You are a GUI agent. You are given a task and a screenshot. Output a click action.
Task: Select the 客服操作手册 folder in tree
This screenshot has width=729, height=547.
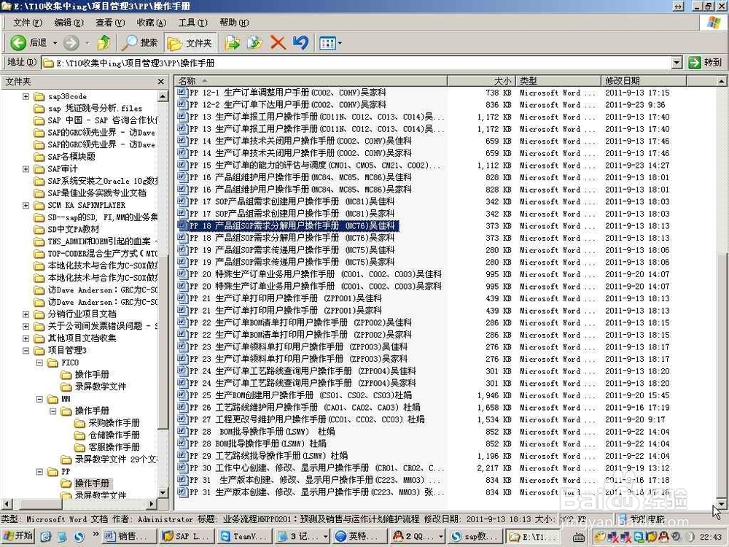pos(114,447)
